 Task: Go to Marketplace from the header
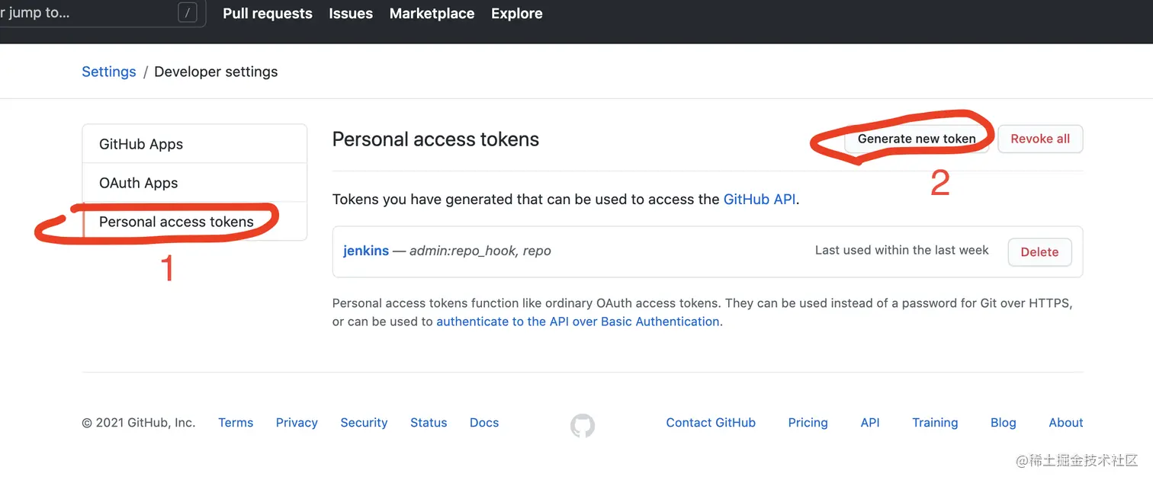(432, 14)
